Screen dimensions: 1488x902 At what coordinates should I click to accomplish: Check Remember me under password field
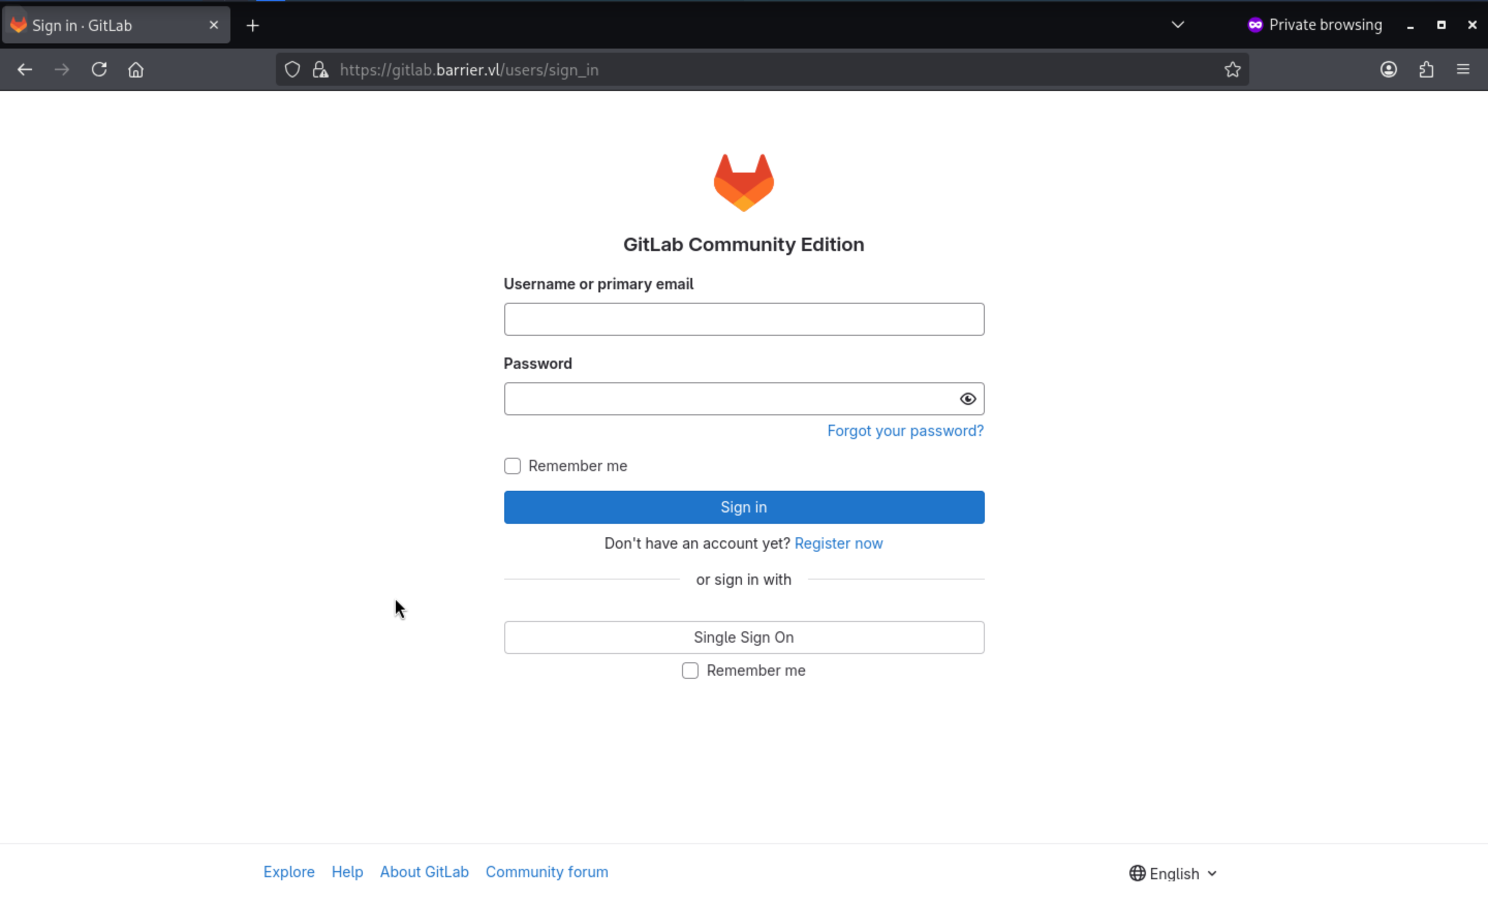(x=512, y=466)
